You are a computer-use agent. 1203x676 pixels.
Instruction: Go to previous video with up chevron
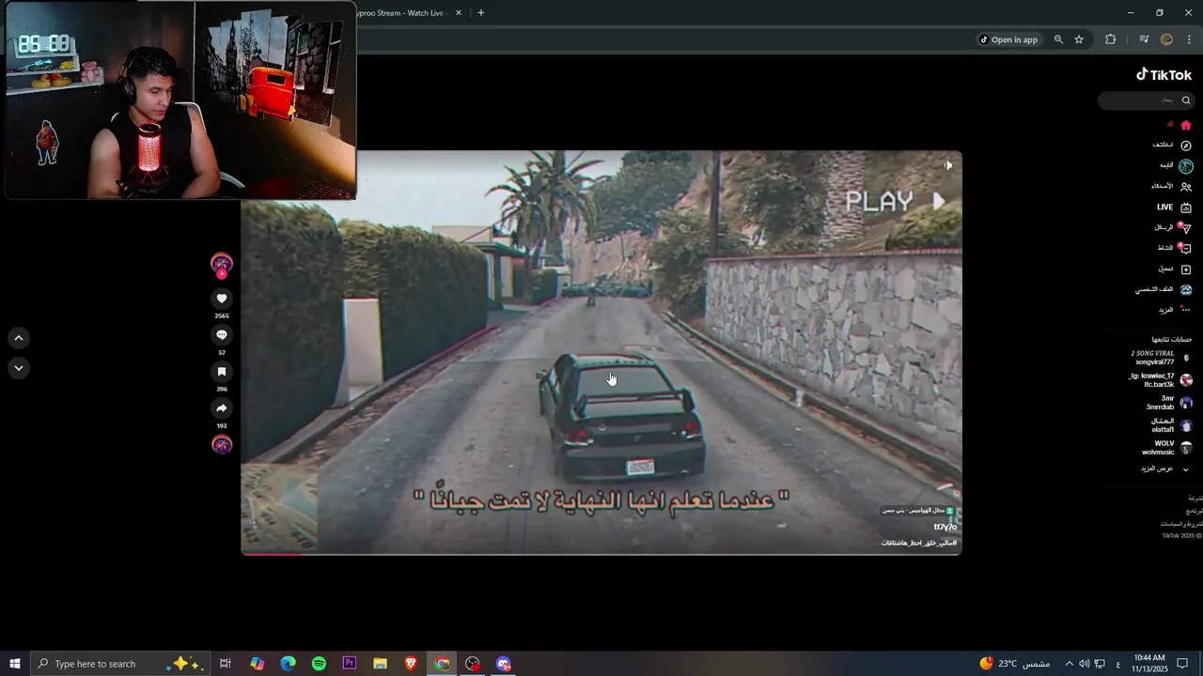[x=18, y=338]
